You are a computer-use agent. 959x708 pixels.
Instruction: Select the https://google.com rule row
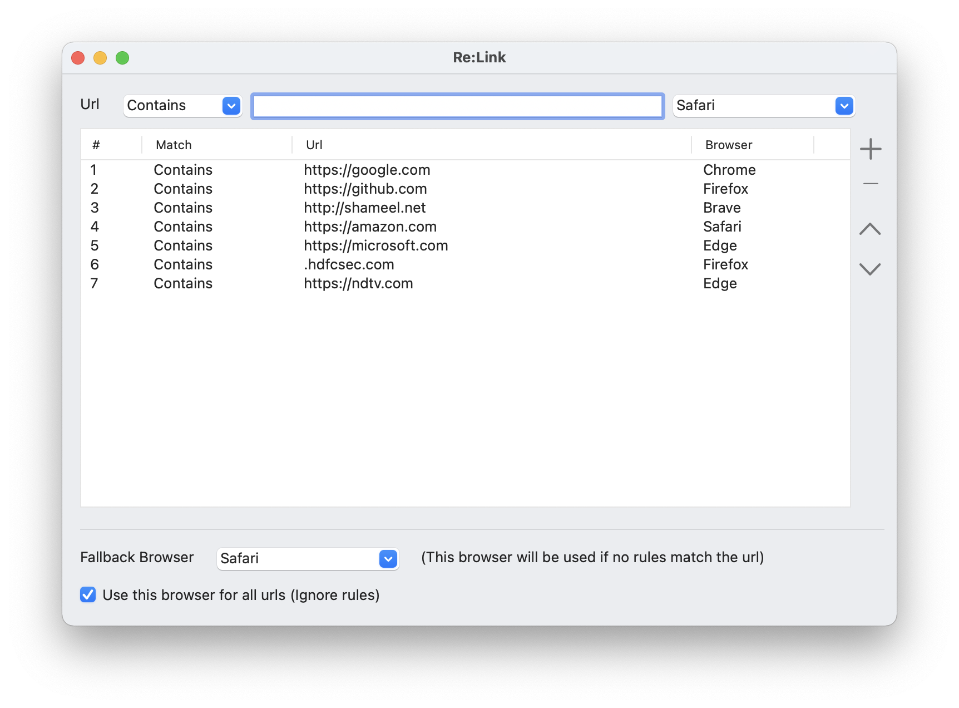367,170
